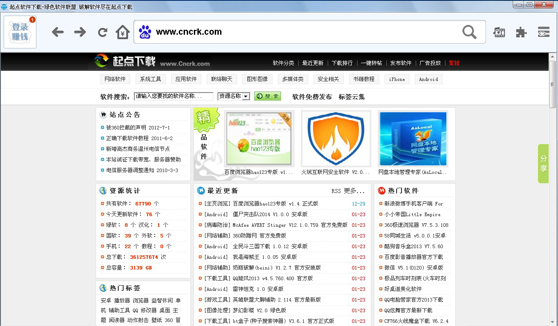Refresh the page with the reload icon
Viewport: 558px width, 326px height.
pyautogui.click(x=102, y=32)
